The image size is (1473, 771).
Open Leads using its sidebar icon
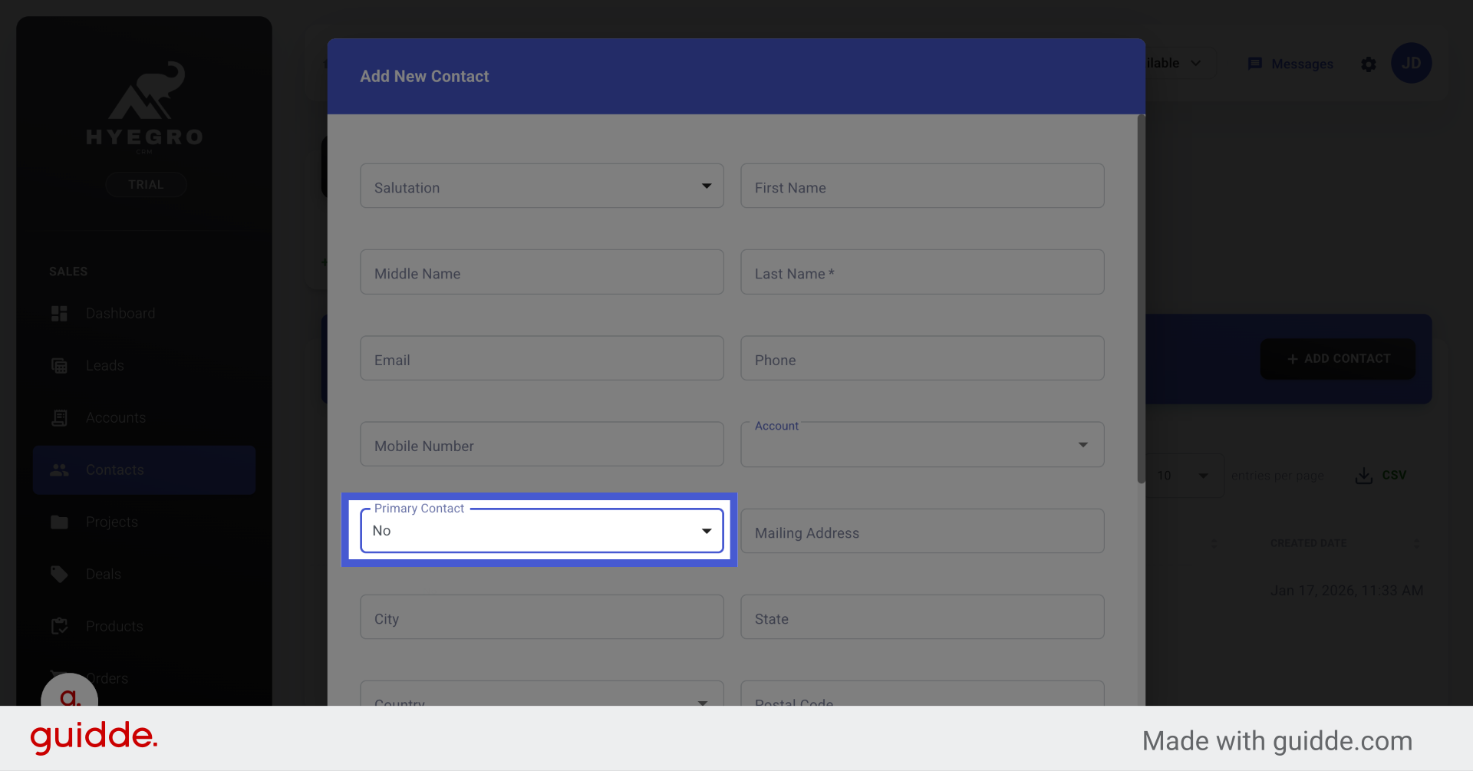coord(59,365)
